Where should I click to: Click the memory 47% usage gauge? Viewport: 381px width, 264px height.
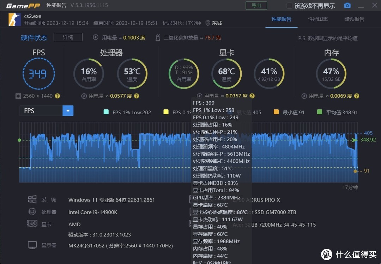click(331, 74)
